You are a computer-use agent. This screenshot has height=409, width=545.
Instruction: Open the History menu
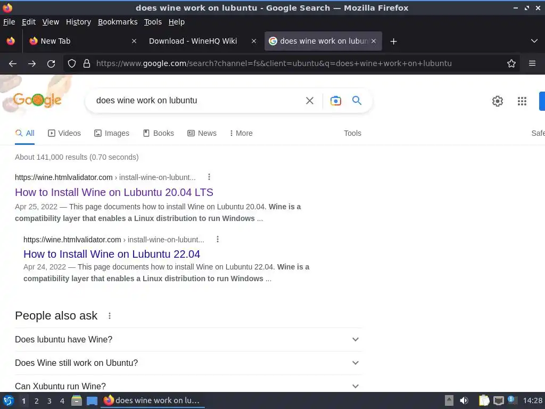point(79,22)
